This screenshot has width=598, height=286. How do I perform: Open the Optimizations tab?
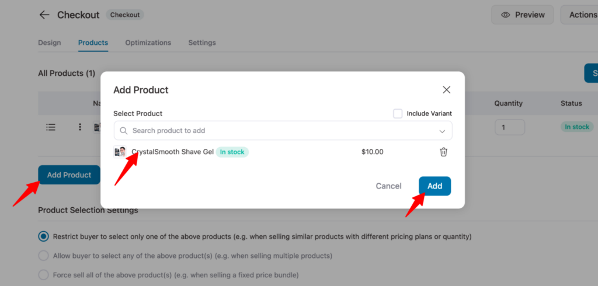tap(148, 43)
